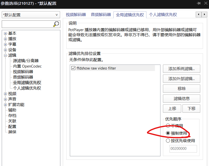
Task: Open the 关联 tree item
Action: (12, 121)
